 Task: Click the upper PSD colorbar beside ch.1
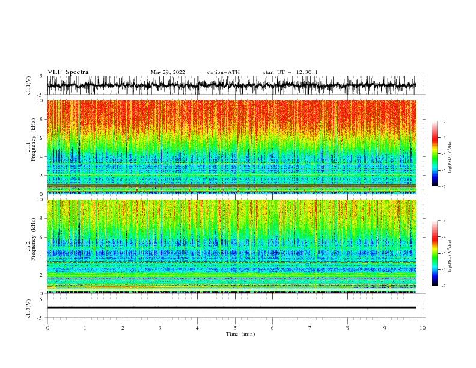435,154
